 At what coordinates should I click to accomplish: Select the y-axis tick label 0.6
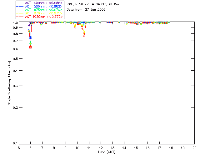(15, 49)
